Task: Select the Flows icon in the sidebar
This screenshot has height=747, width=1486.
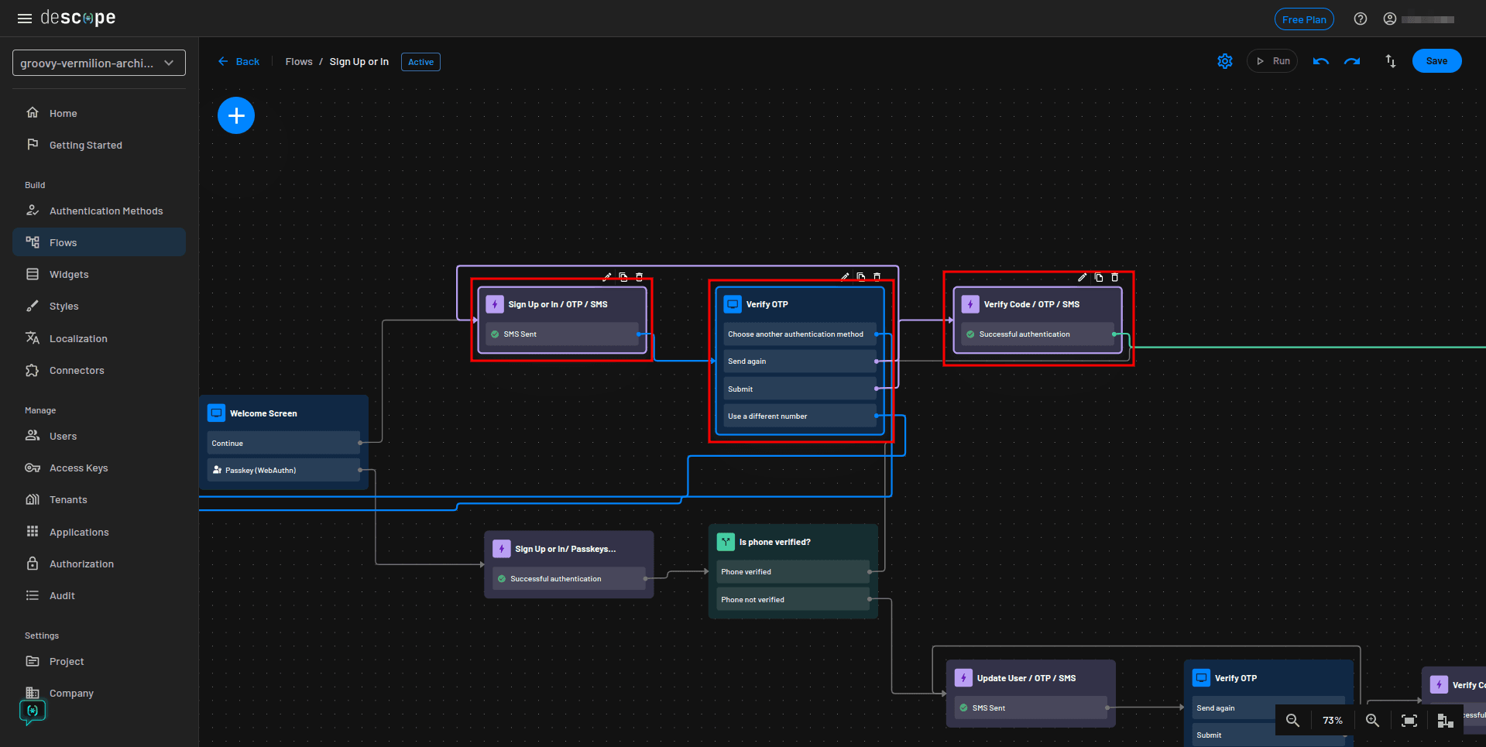Action: [32, 242]
